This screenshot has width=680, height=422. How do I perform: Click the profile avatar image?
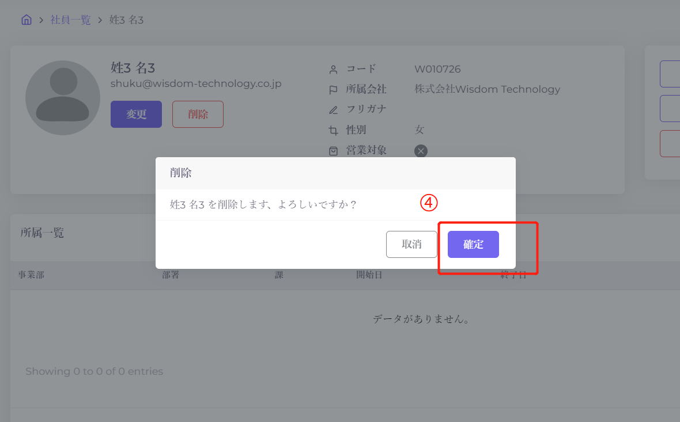pyautogui.click(x=63, y=98)
